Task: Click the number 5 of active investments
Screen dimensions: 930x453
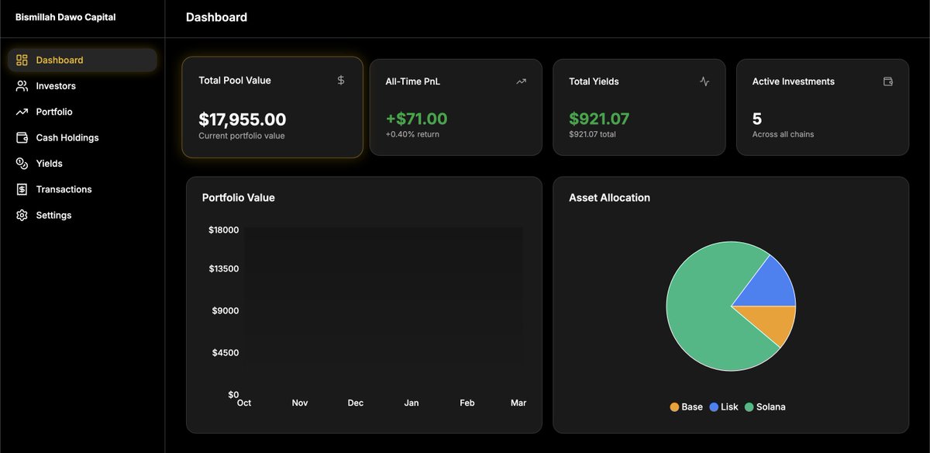Action: (757, 119)
